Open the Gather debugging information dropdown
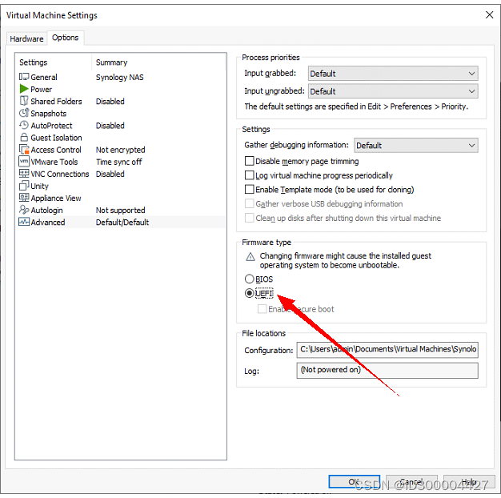 [416, 146]
